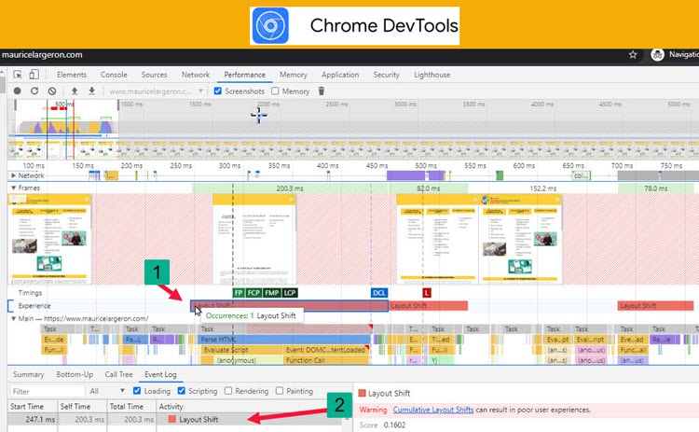The height and width of the screenshot is (432, 699).
Task: Select the Event Log tab
Action: coord(160,374)
